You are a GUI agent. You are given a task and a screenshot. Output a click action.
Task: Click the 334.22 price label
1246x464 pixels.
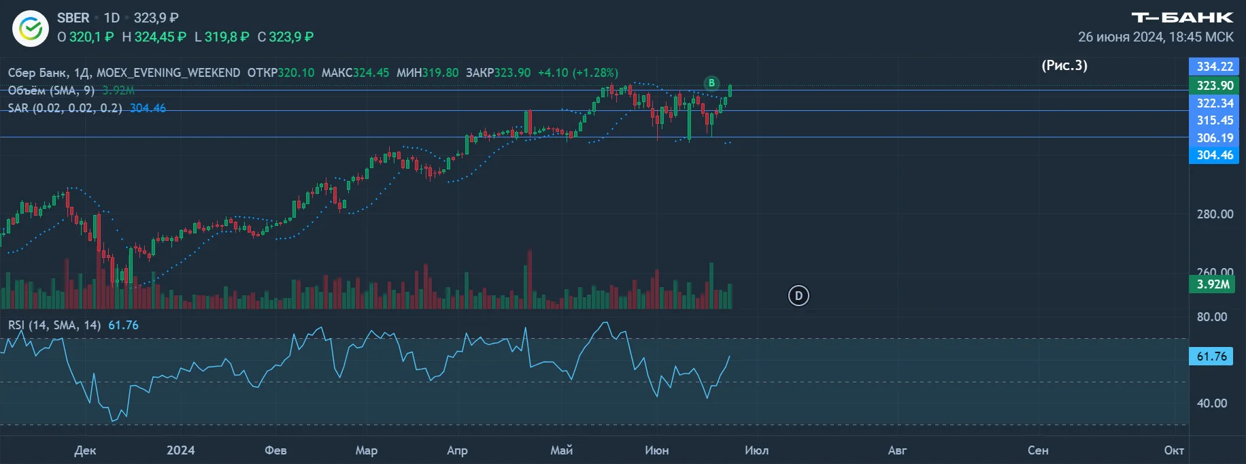coord(1215,66)
